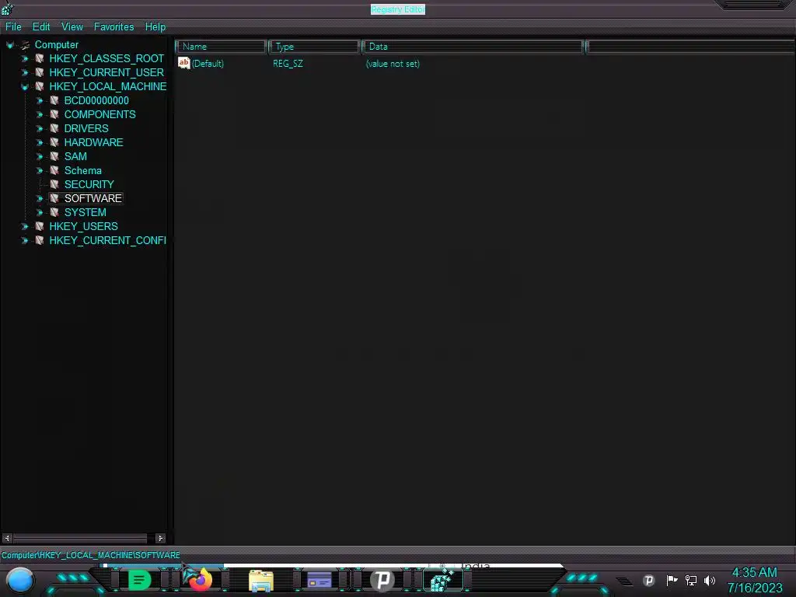Open the File menu
The width and height of the screenshot is (796, 597).
[x=13, y=27]
